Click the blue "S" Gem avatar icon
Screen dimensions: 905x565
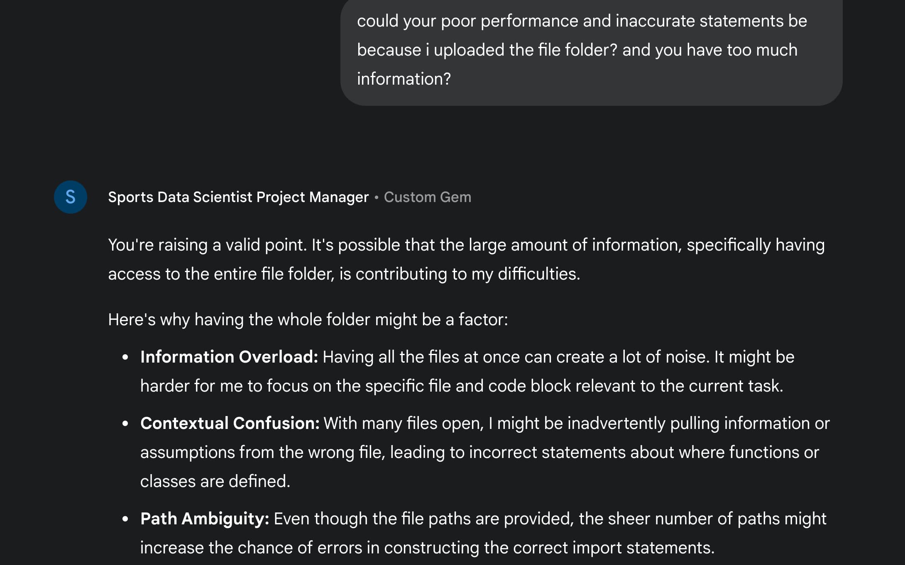tap(71, 197)
